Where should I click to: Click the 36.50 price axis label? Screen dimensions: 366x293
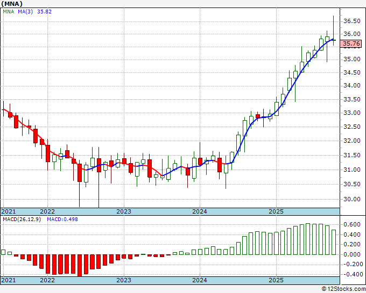352,21
